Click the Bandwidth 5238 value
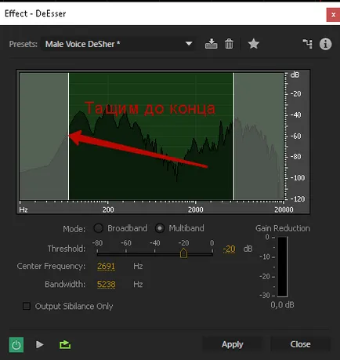This screenshot has width=340, height=360. [x=106, y=284]
